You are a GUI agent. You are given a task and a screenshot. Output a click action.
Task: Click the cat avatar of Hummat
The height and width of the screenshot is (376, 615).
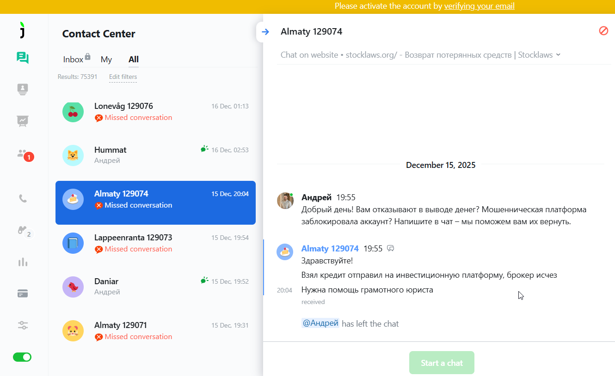tap(73, 155)
